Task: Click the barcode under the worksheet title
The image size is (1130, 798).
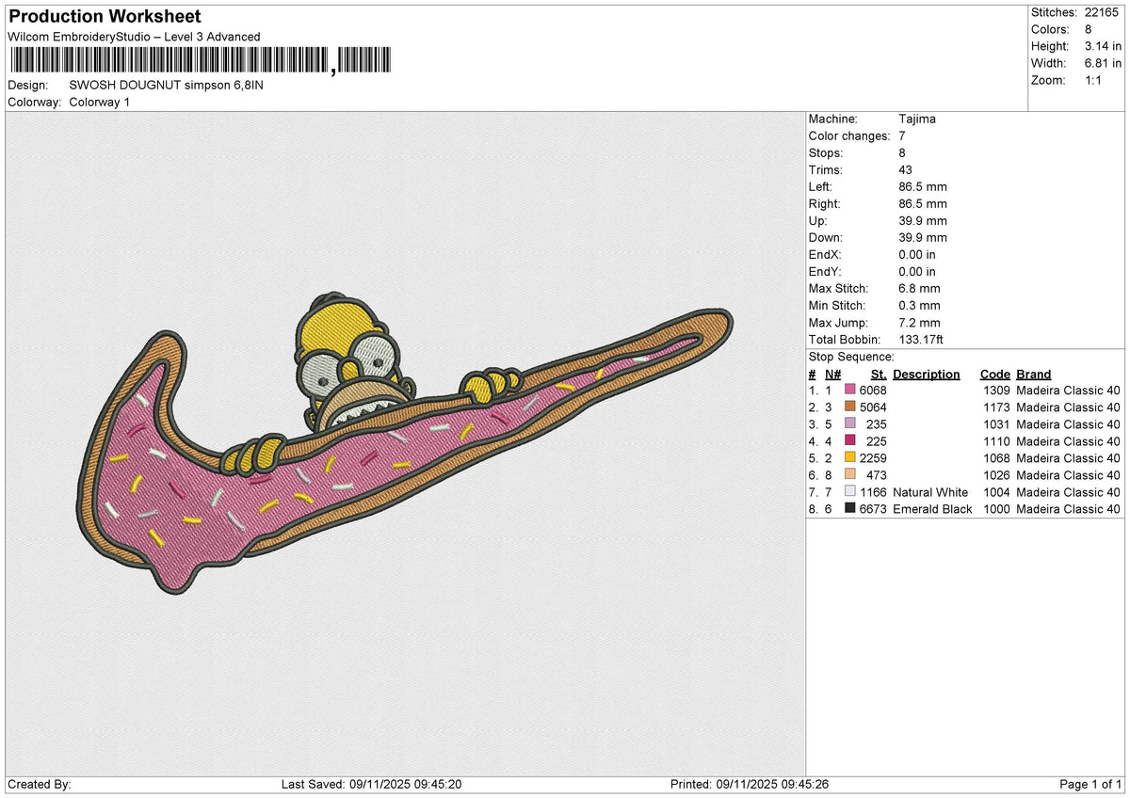Action: click(x=200, y=61)
